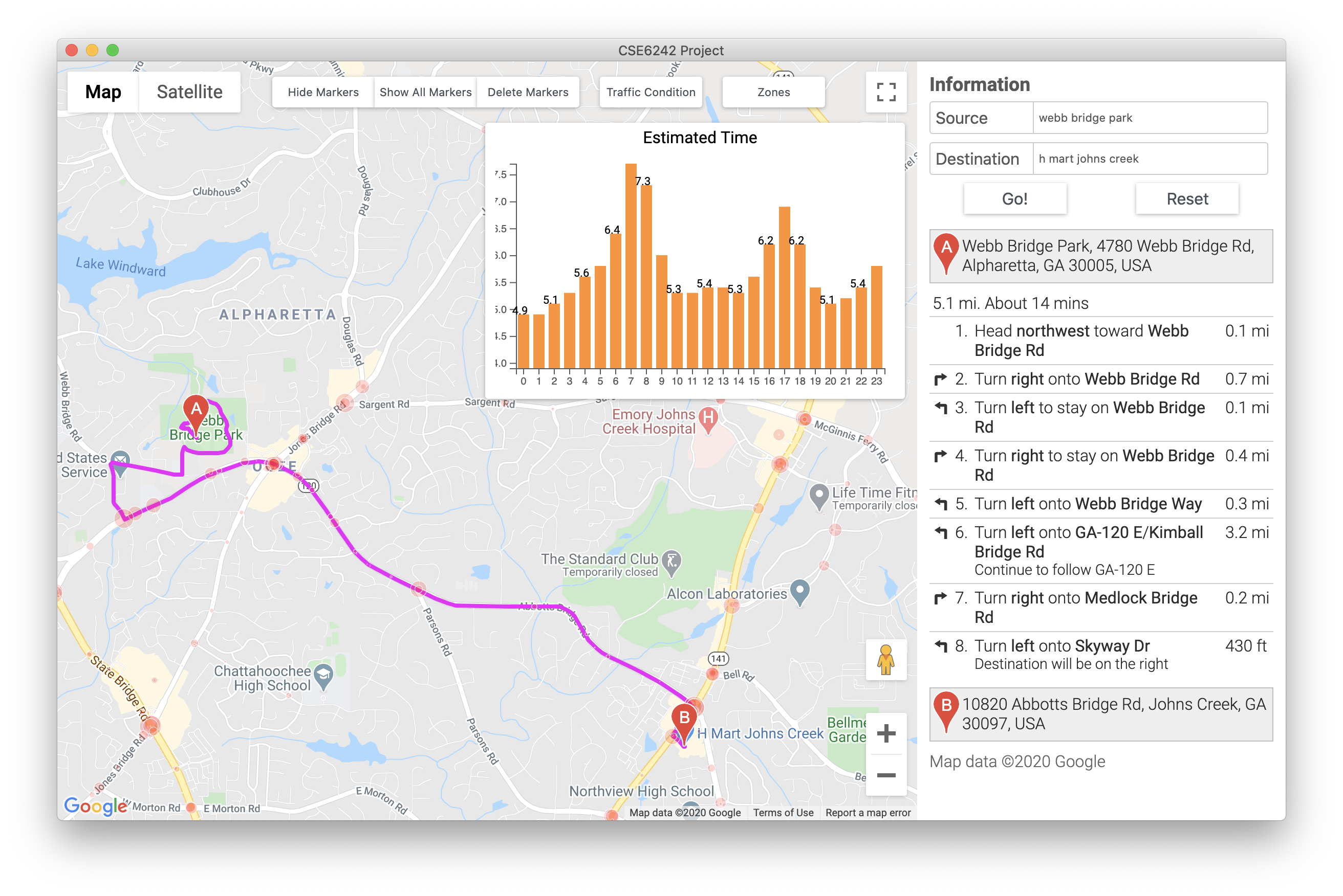
Task: Switch to Satellite map view
Action: coord(189,92)
